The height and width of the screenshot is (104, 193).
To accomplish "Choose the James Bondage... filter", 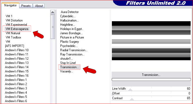I will pyautogui.click(x=71, y=33).
